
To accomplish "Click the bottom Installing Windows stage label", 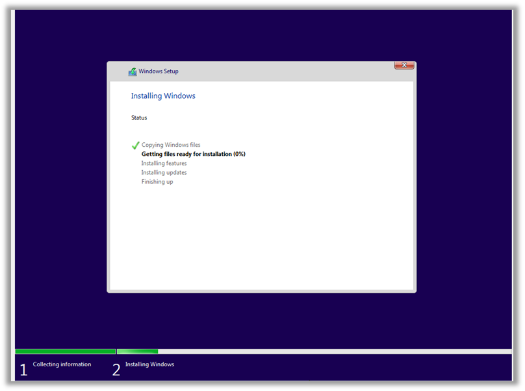I will [149, 364].
